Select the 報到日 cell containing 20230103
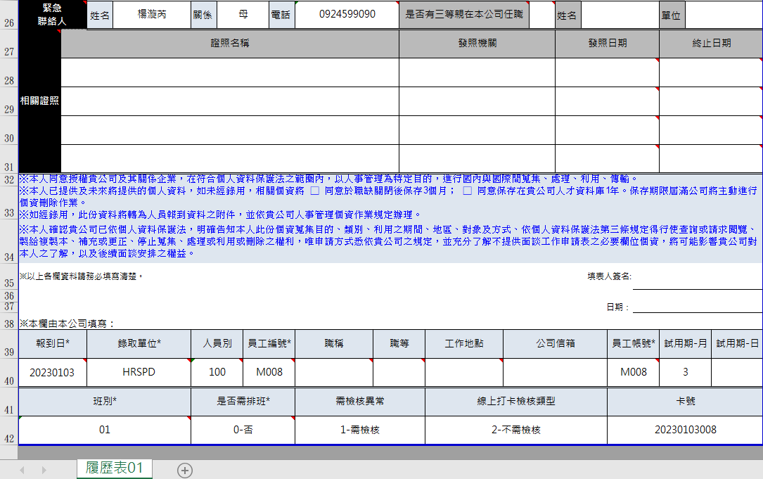 tap(52, 372)
